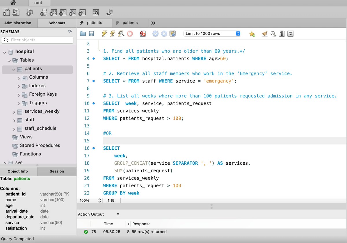Image resolution: width=347 pixels, height=243 pixels.
Task: Select the second patients query tab
Action: [130, 23]
